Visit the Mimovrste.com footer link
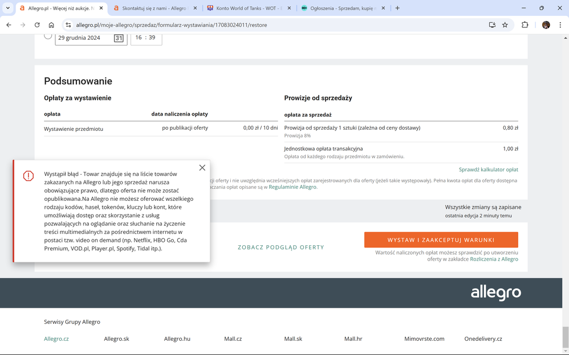The image size is (569, 355). (424, 339)
